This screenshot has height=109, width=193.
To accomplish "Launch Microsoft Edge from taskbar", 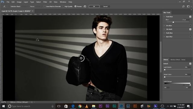I will click(73, 106).
